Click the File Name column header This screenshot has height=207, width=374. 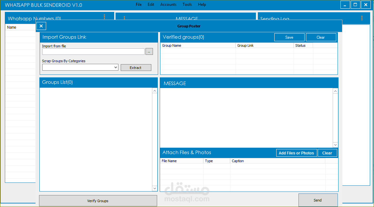tap(182, 161)
